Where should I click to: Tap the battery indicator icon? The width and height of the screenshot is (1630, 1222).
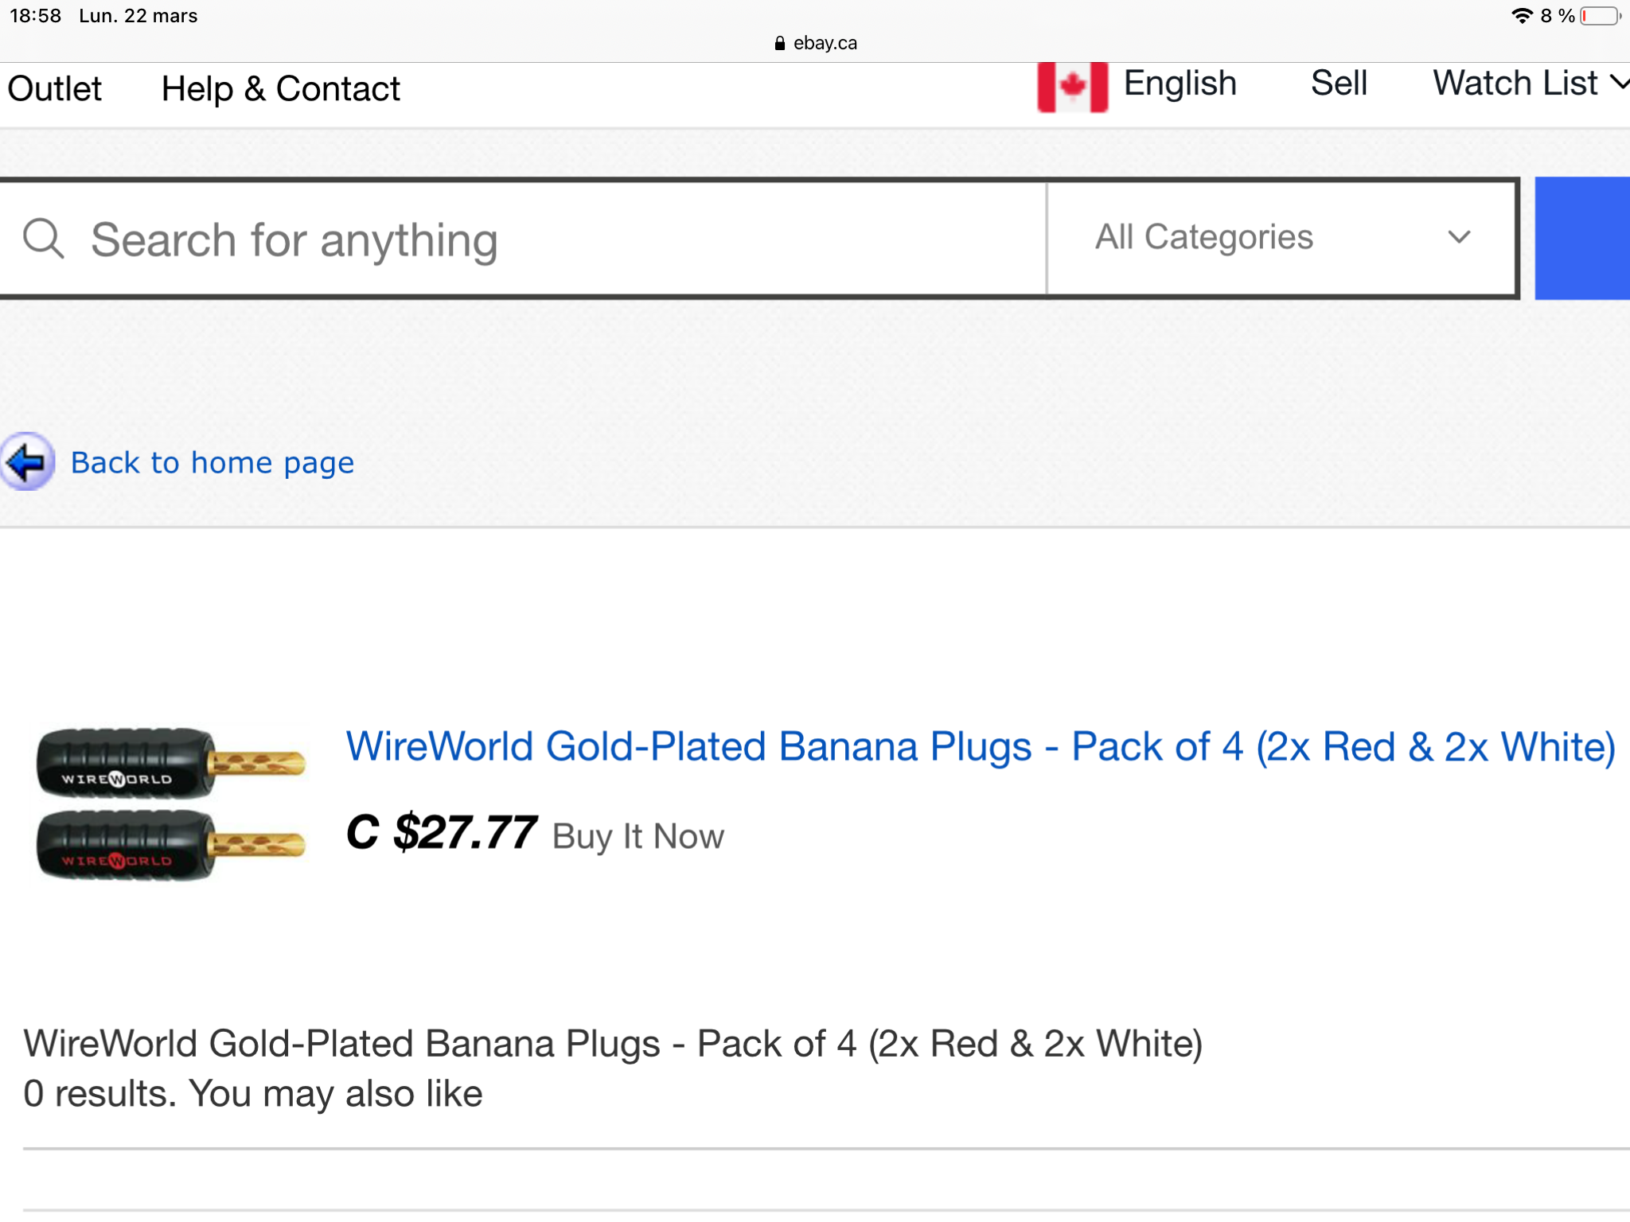click(x=1600, y=16)
